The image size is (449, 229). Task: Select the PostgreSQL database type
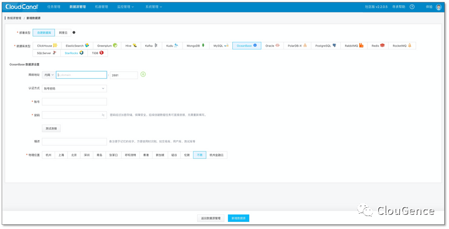(x=326, y=46)
